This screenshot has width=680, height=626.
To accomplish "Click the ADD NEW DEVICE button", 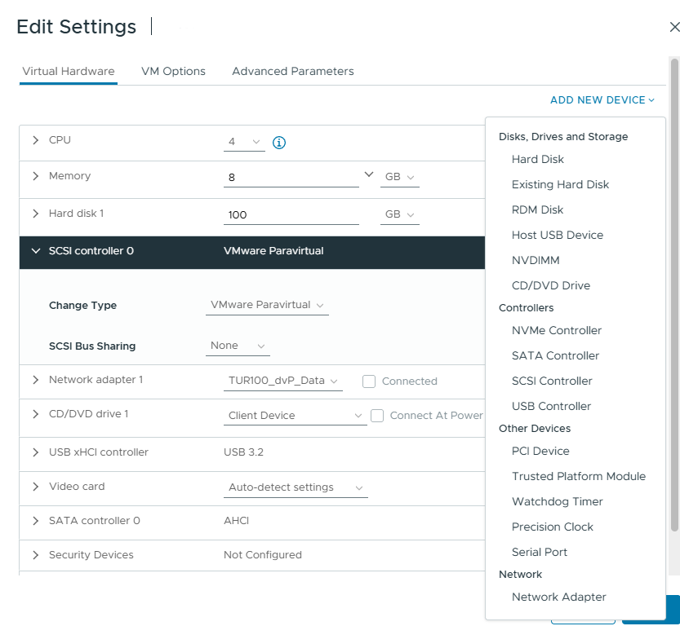I will [602, 100].
